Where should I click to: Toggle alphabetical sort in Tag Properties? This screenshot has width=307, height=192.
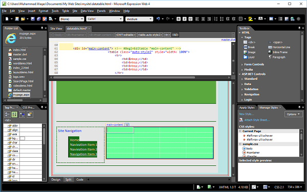[14, 114]
